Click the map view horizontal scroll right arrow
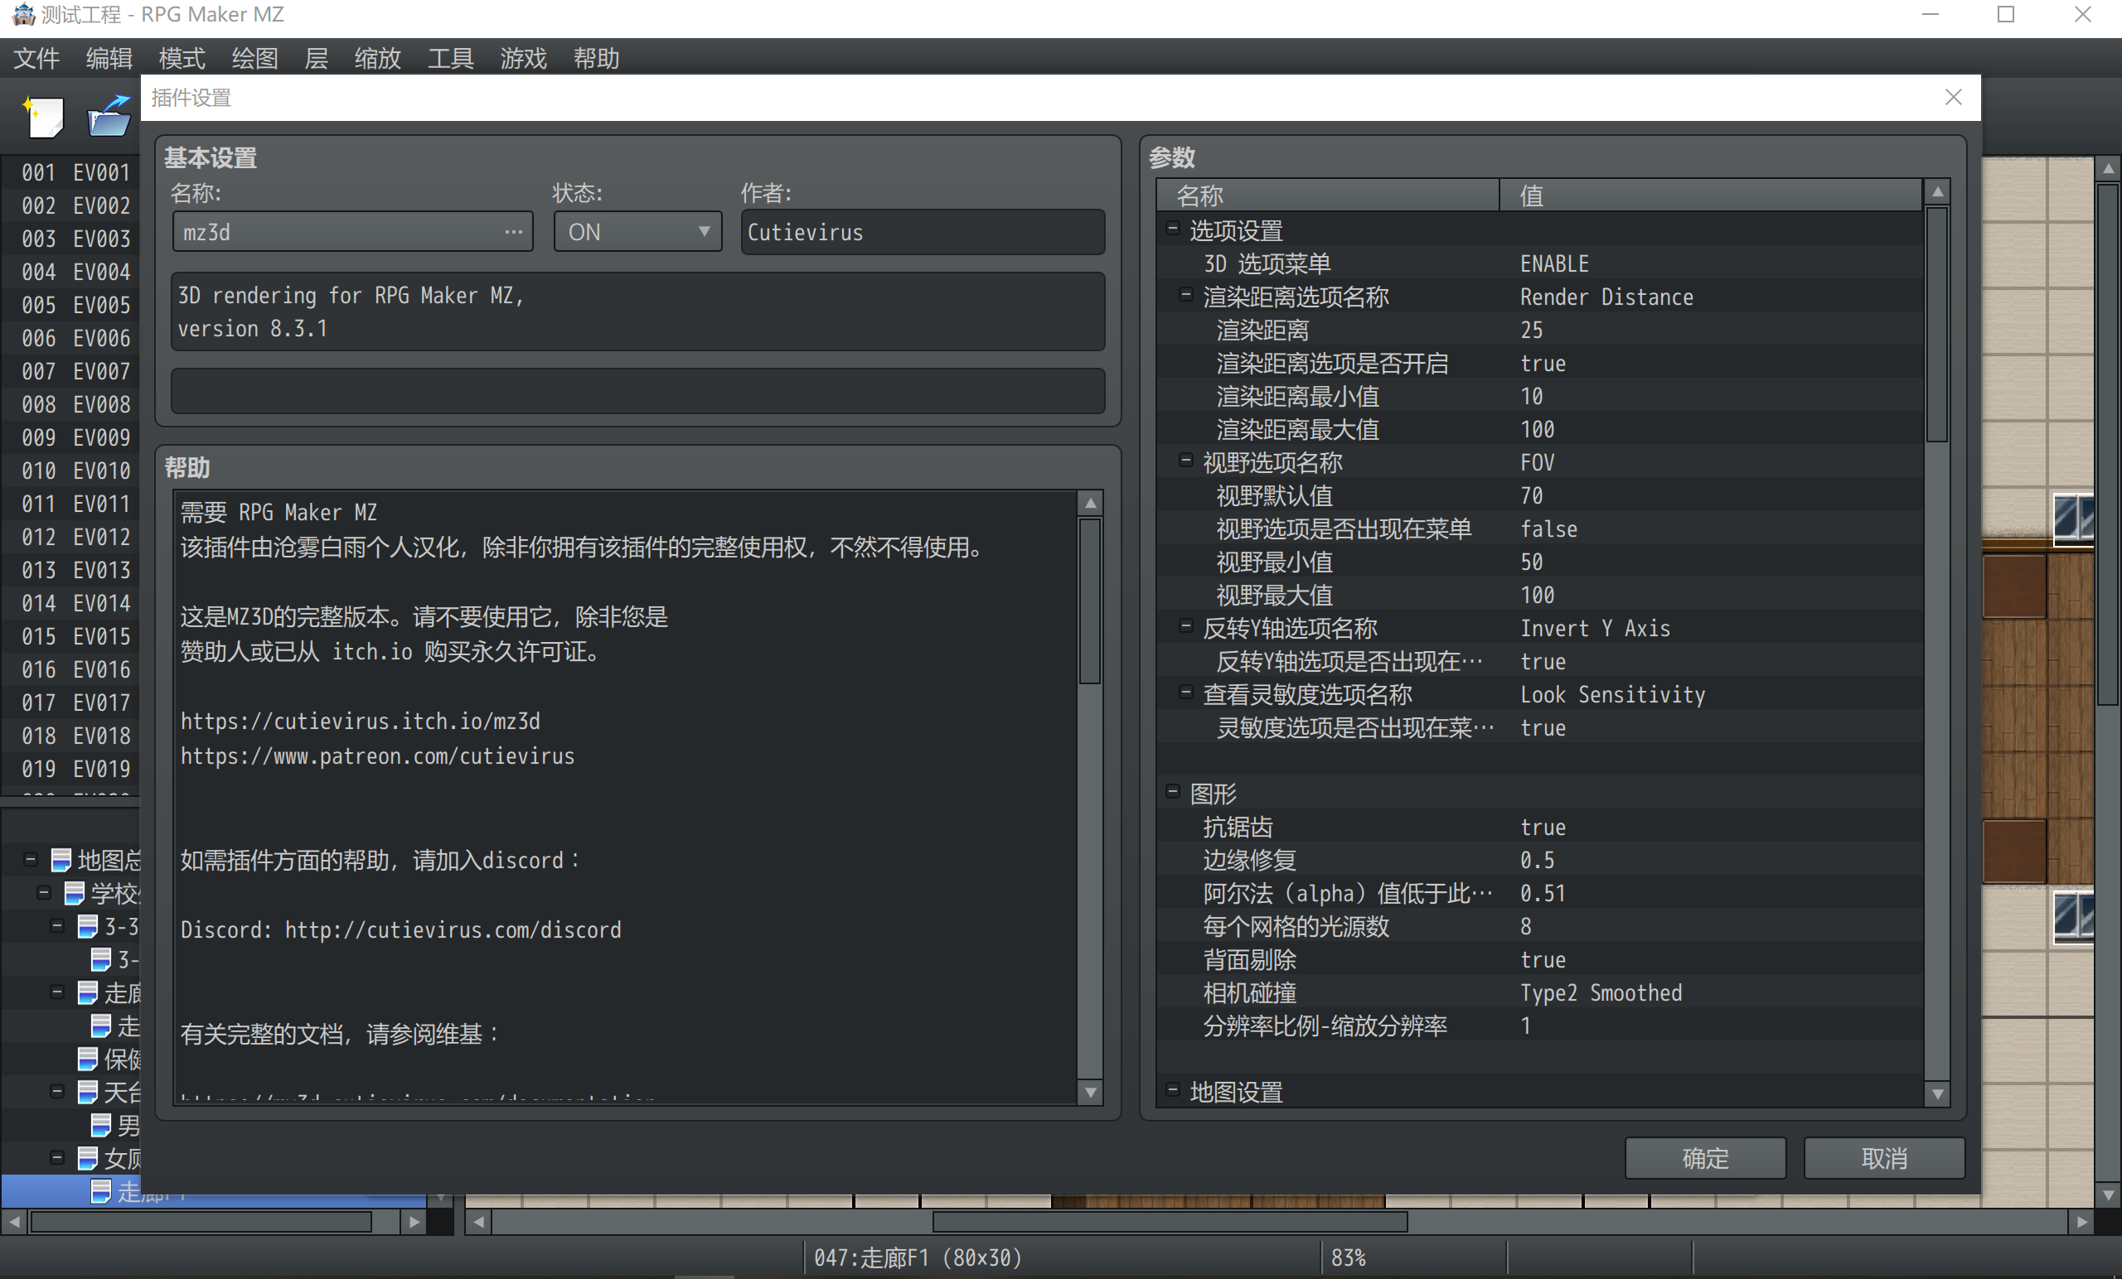Viewport: 2122px width, 1279px height. coord(2081,1221)
